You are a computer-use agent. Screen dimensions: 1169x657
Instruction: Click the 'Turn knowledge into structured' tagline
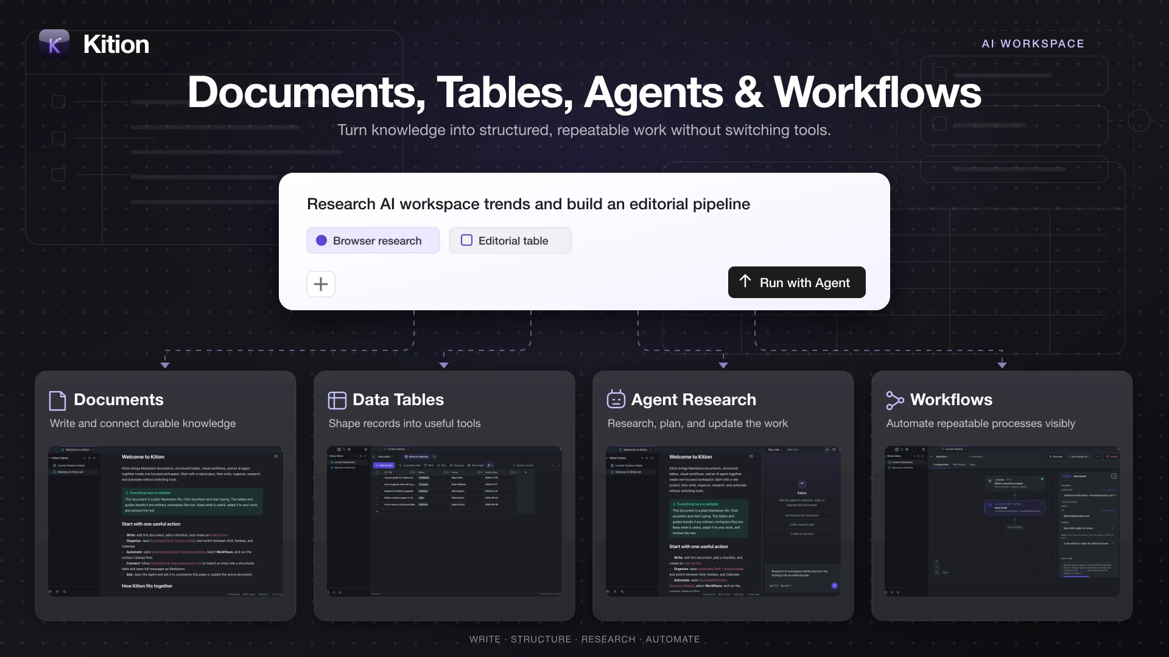point(584,130)
